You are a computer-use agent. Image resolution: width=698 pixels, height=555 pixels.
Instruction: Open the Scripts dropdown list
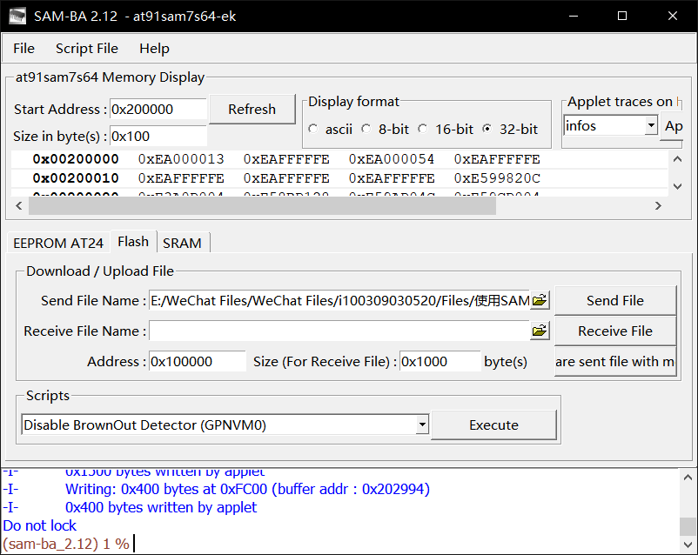click(x=422, y=425)
